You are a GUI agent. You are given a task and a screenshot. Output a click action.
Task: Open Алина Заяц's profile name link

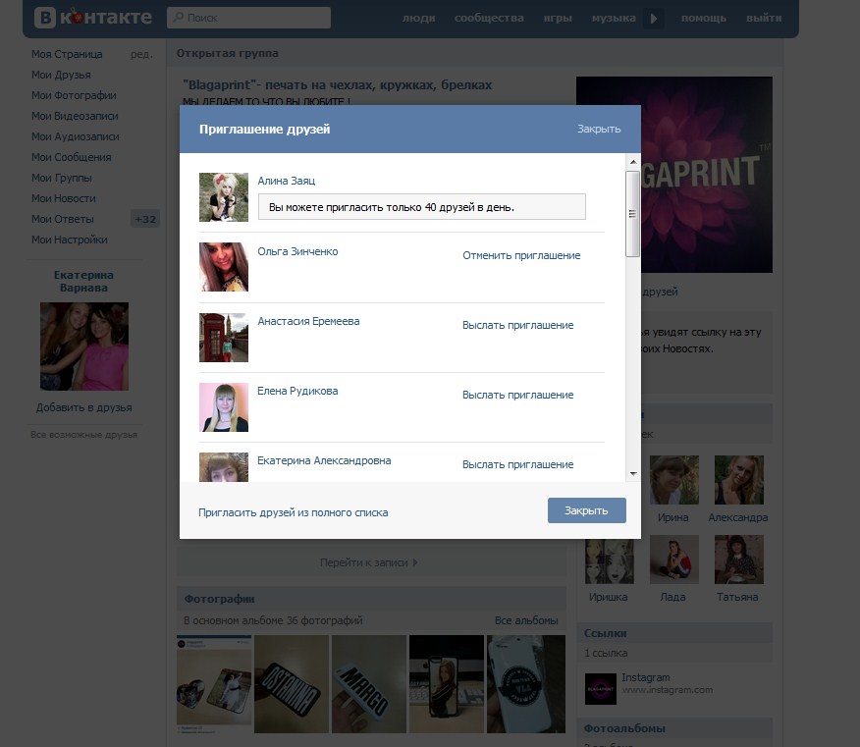(287, 181)
